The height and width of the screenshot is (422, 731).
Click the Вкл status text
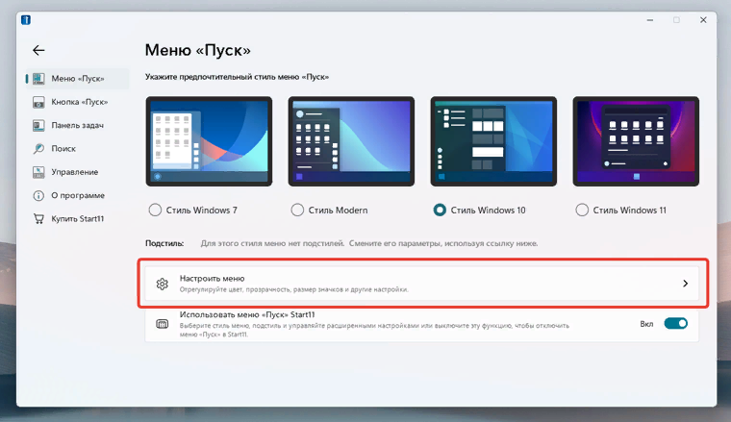pyautogui.click(x=646, y=324)
